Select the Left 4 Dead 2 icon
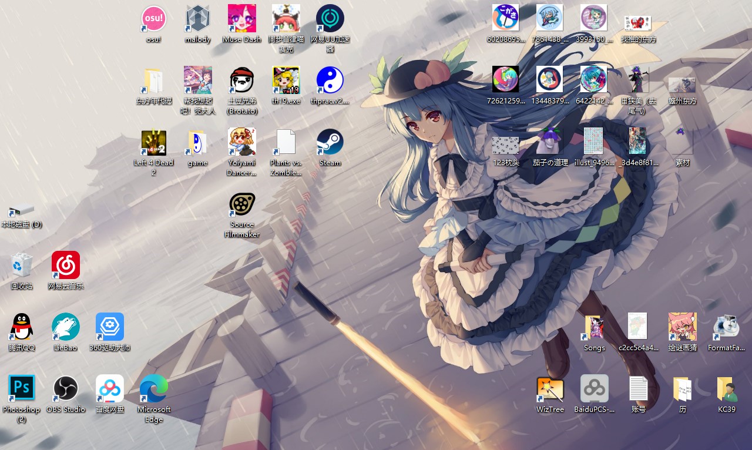 (x=153, y=142)
